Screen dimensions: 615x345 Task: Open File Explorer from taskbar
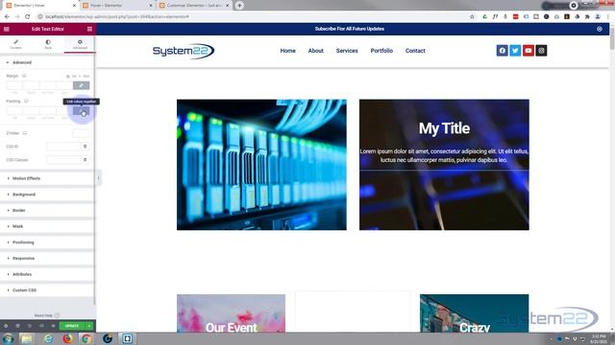[27, 338]
